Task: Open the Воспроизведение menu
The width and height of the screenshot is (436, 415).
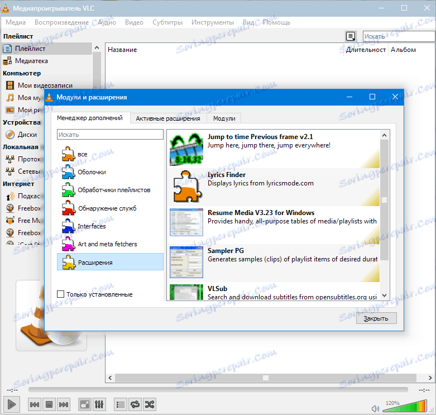Action: (61, 22)
